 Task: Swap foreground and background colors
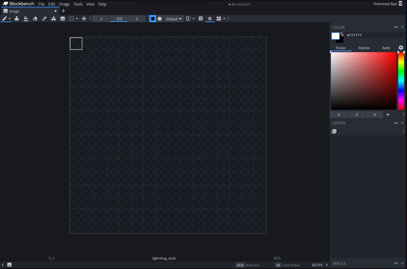pyautogui.click(x=342, y=34)
